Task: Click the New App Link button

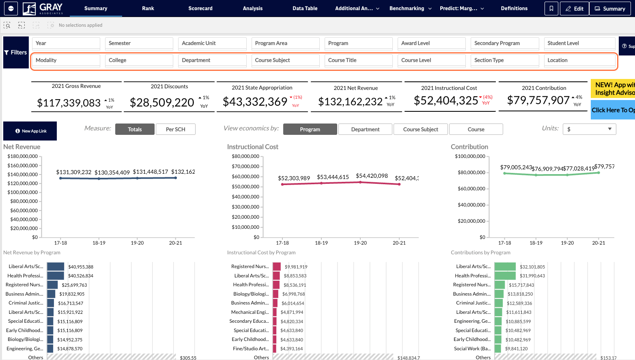Action: (x=30, y=131)
